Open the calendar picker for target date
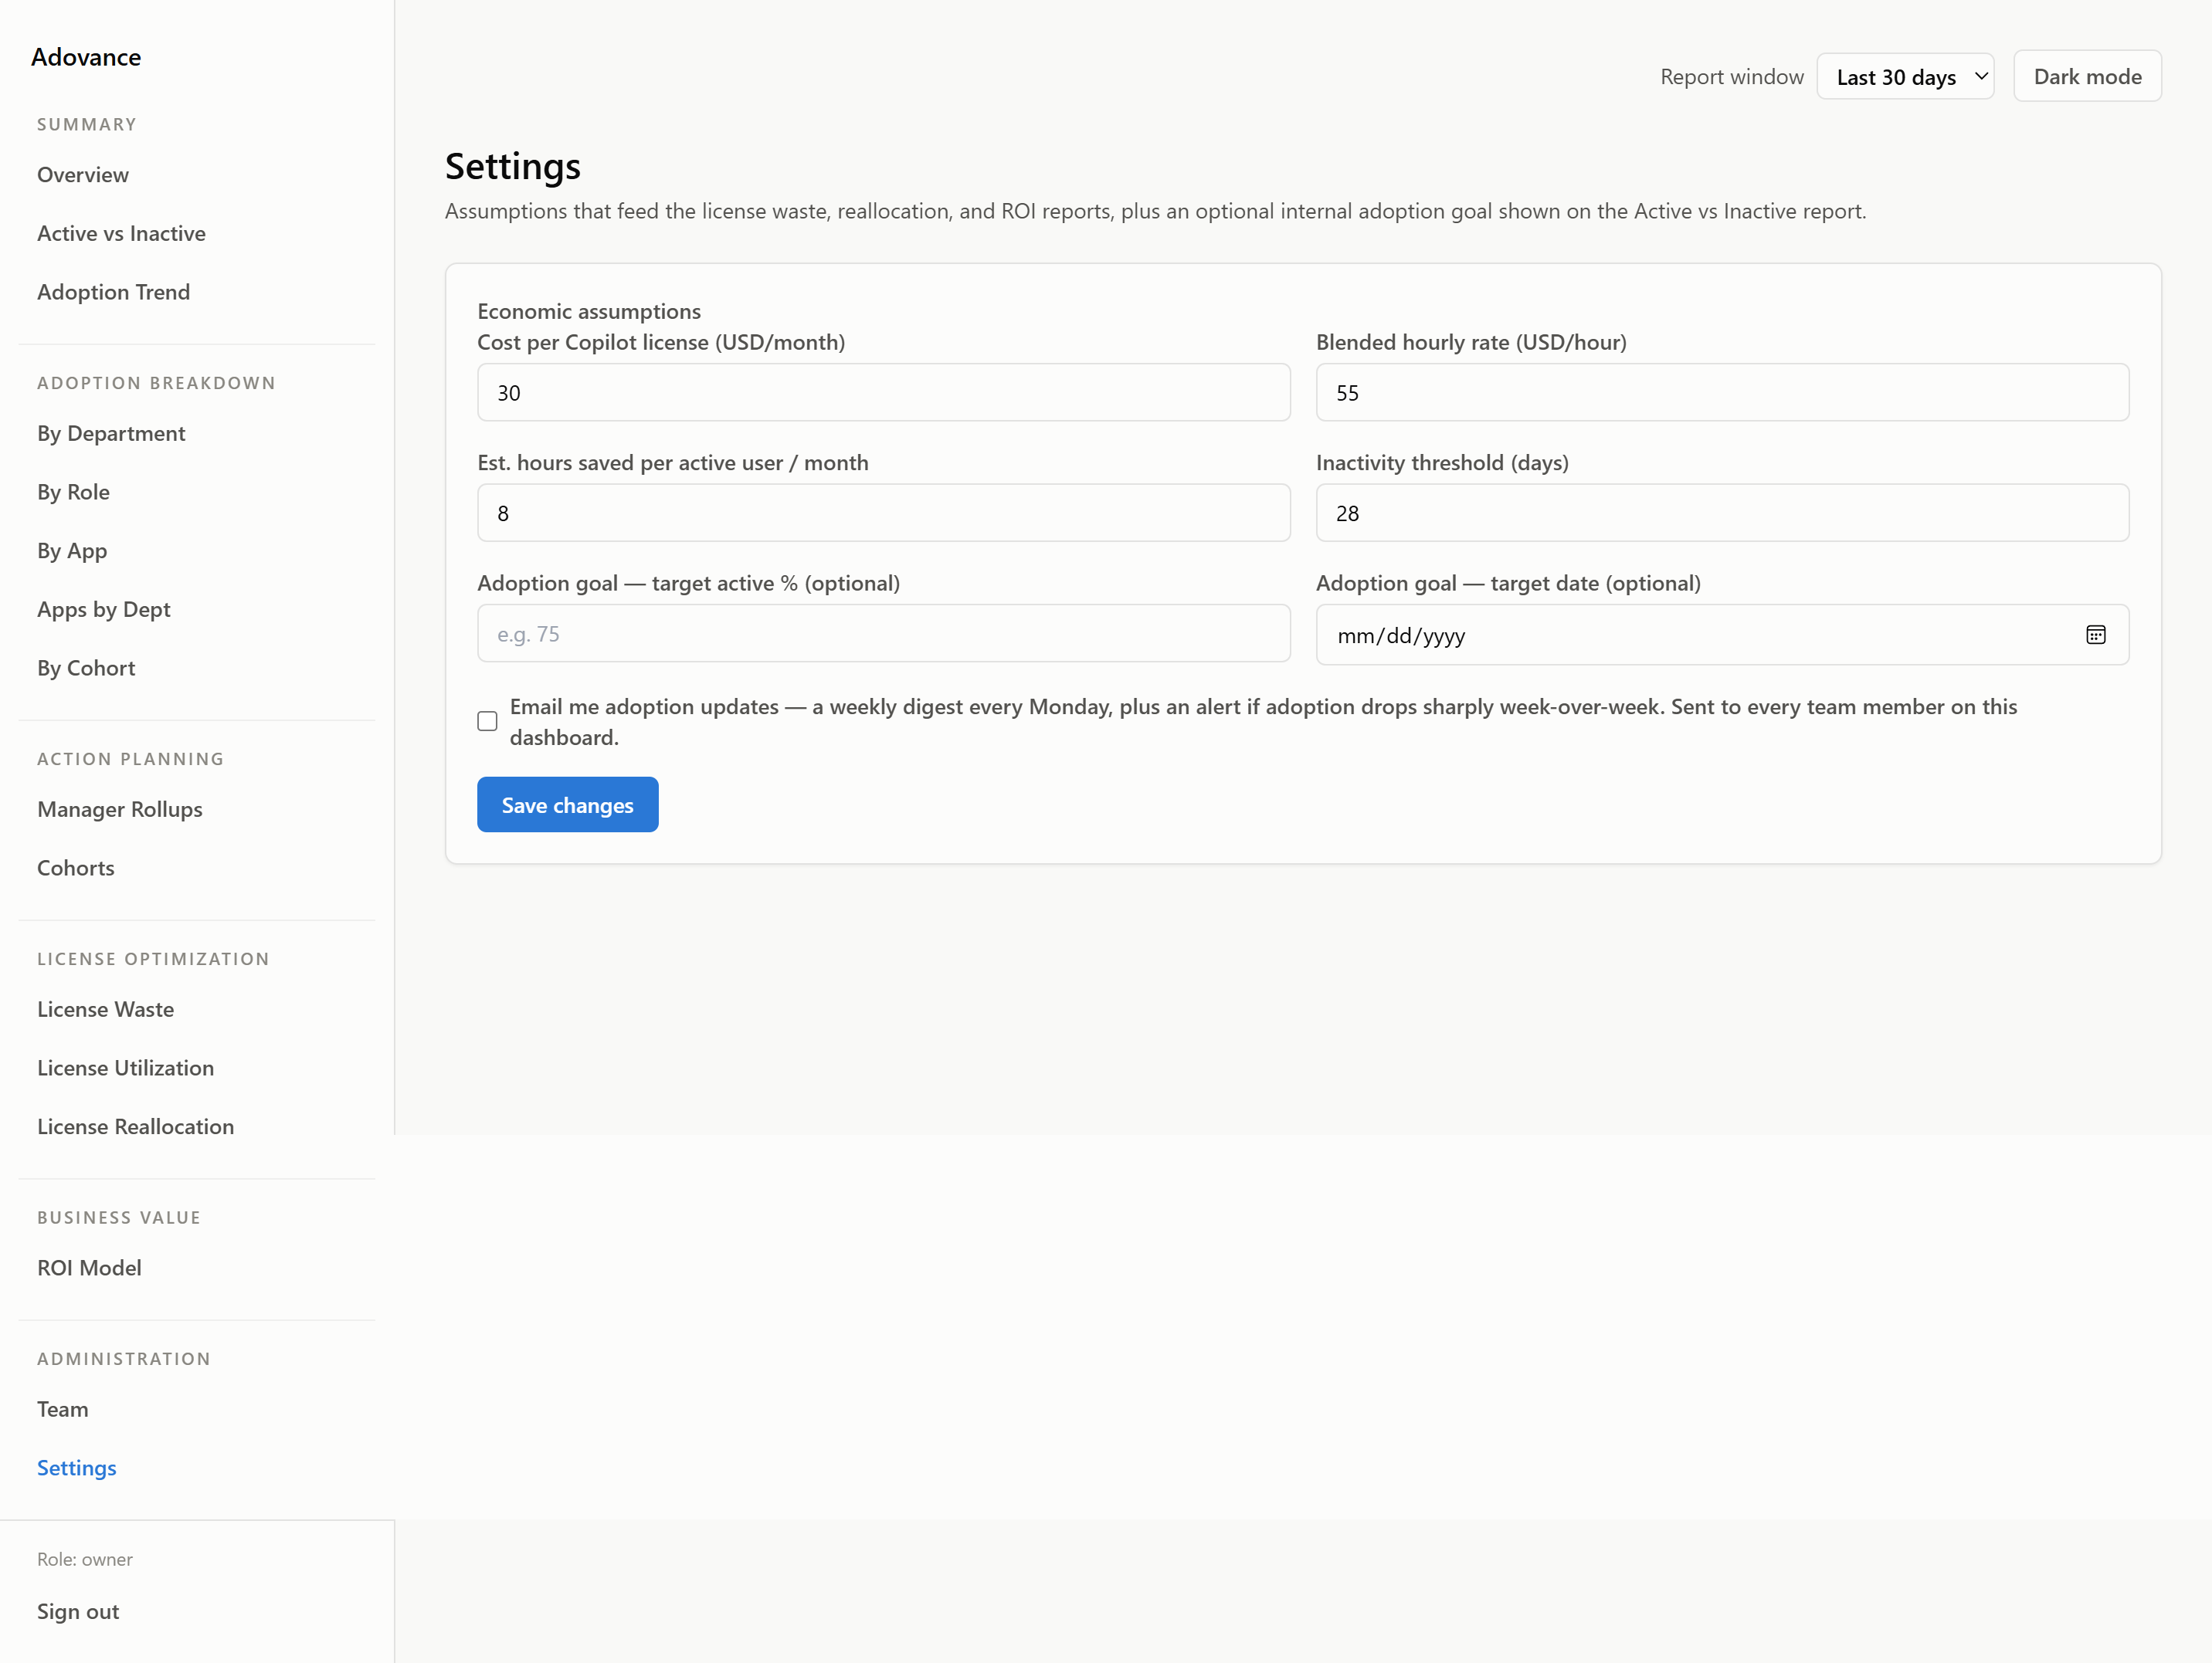Image resolution: width=2212 pixels, height=1663 pixels. (x=2095, y=635)
